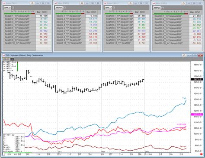Click link icon in Sea20 monitor title bar
205x158 pixels.
pos(38,3)
